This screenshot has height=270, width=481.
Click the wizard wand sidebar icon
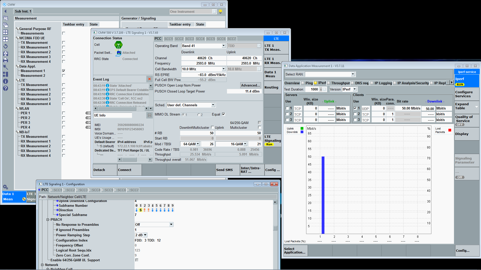click(6, 67)
